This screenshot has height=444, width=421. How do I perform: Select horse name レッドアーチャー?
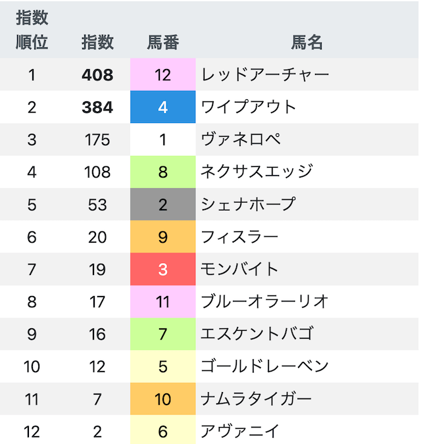(265, 75)
